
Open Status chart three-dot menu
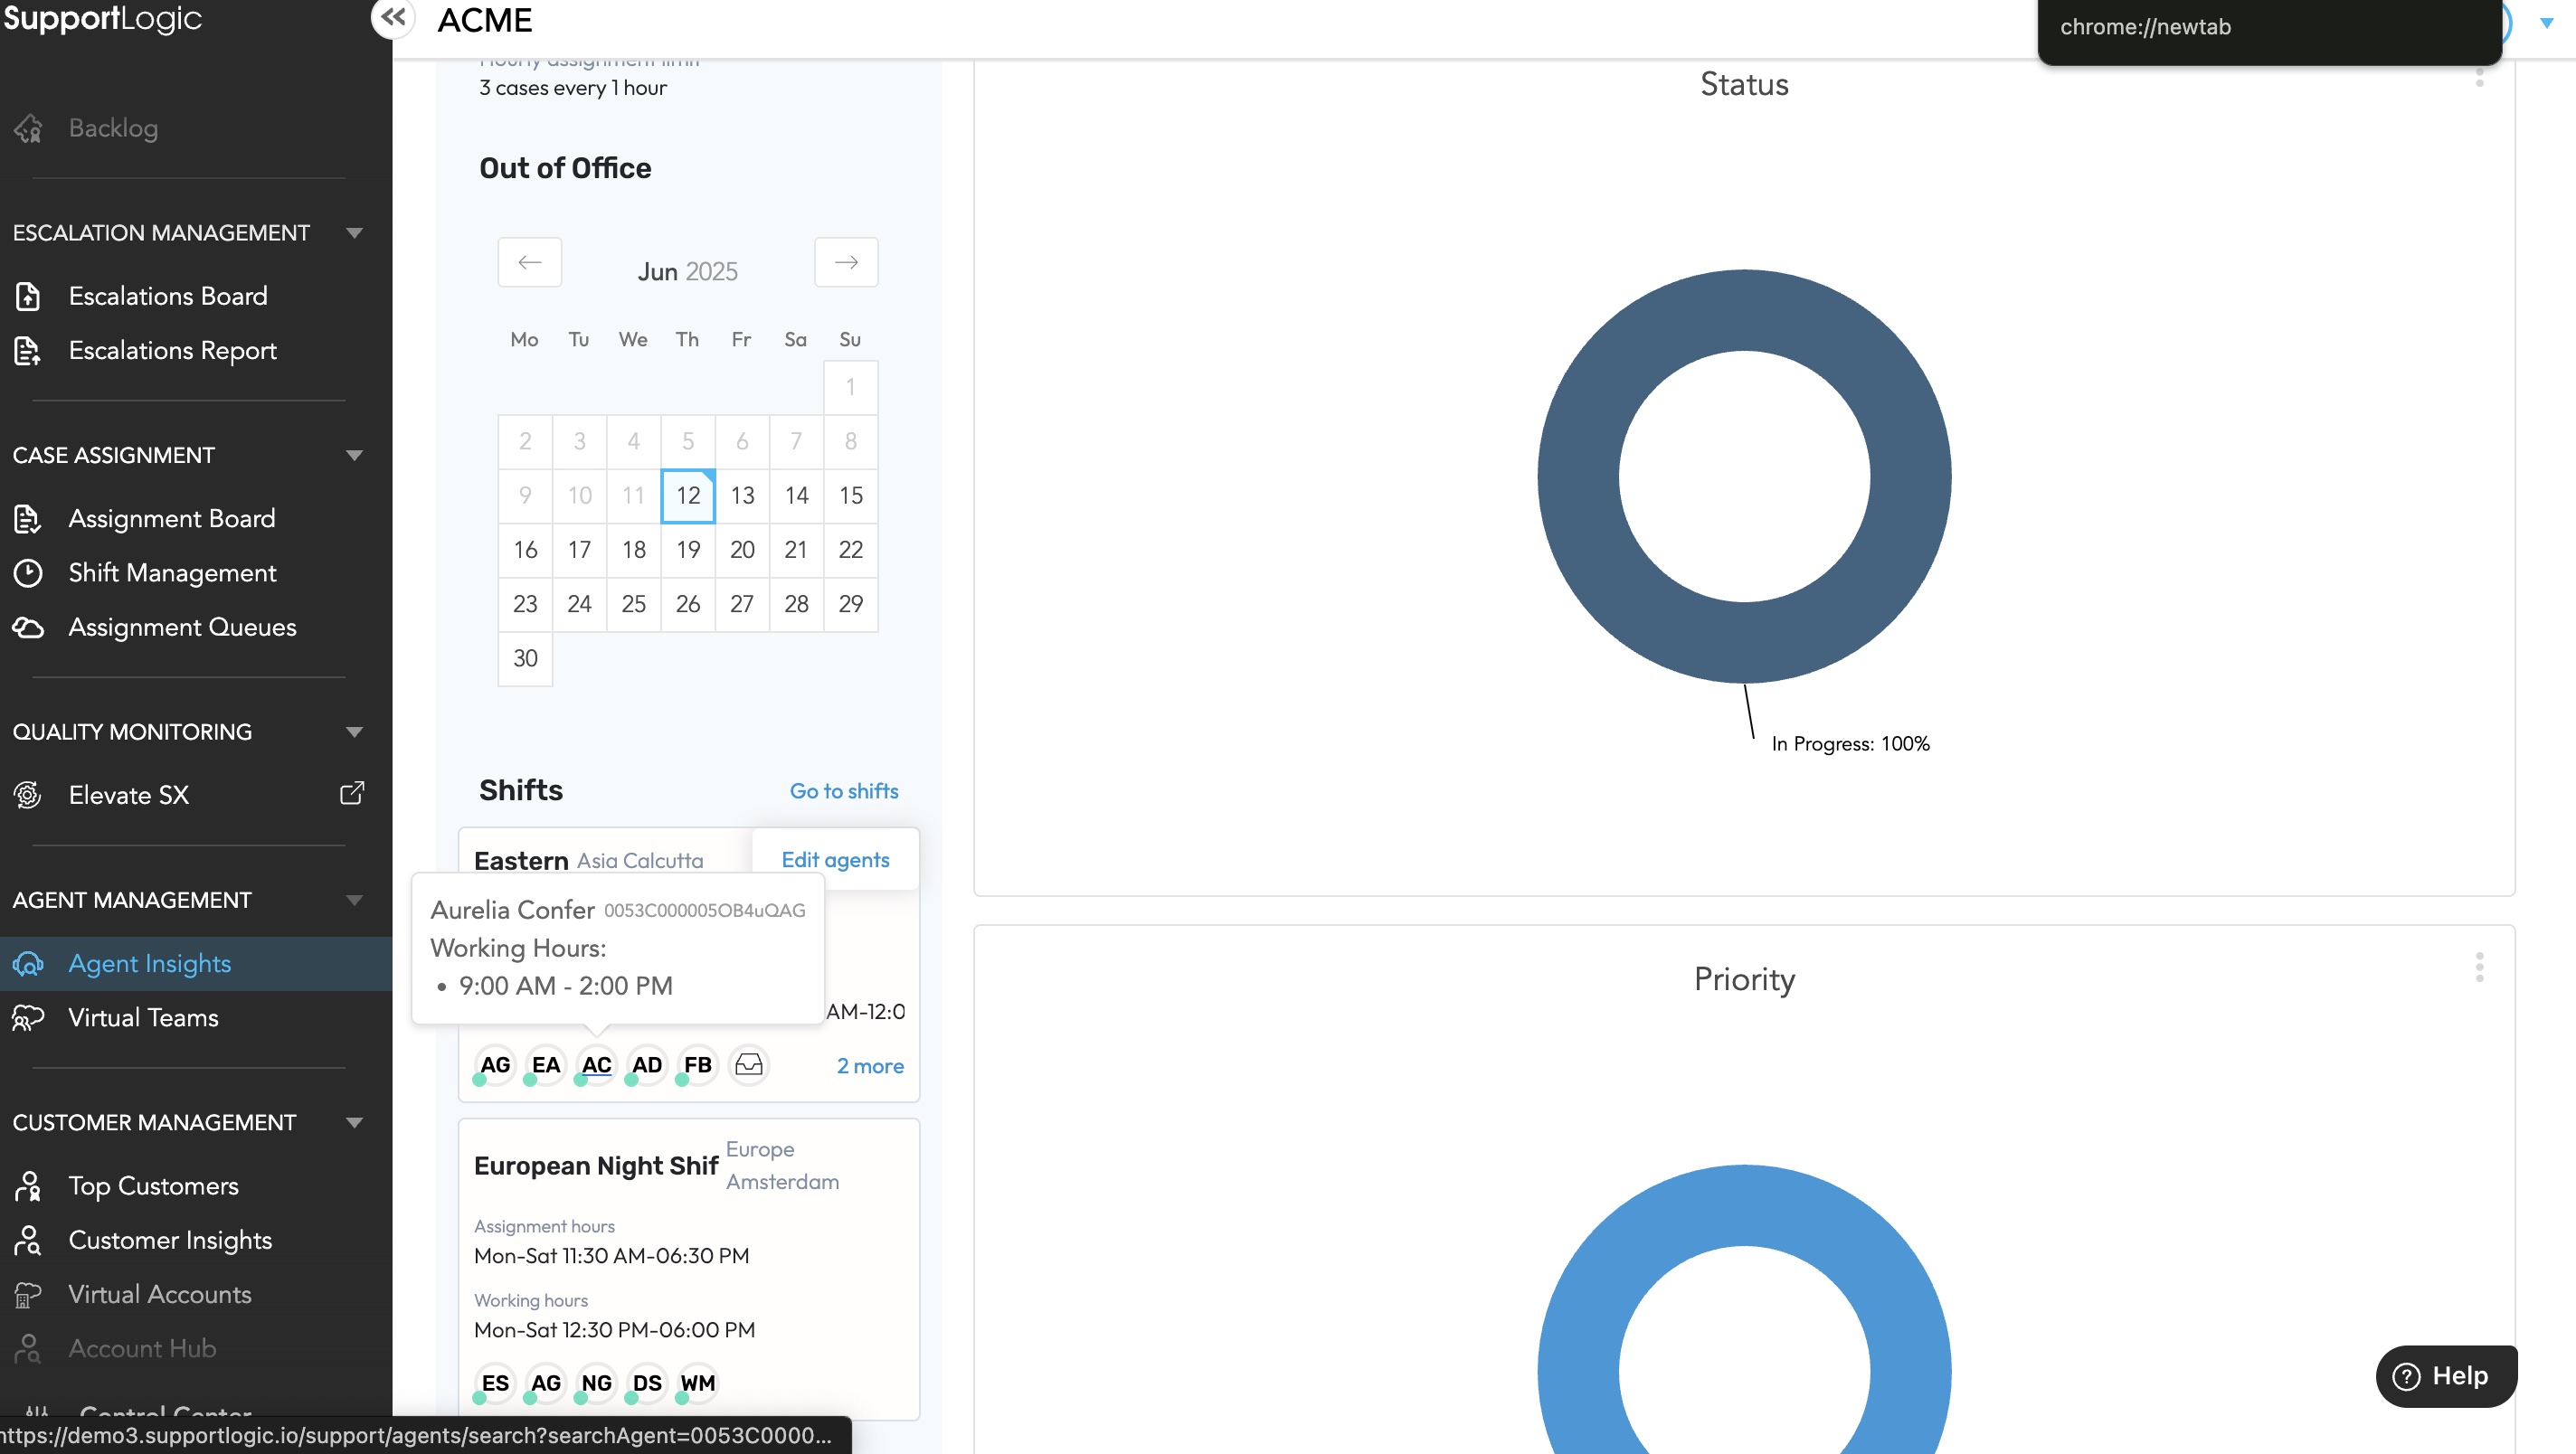click(x=2479, y=76)
